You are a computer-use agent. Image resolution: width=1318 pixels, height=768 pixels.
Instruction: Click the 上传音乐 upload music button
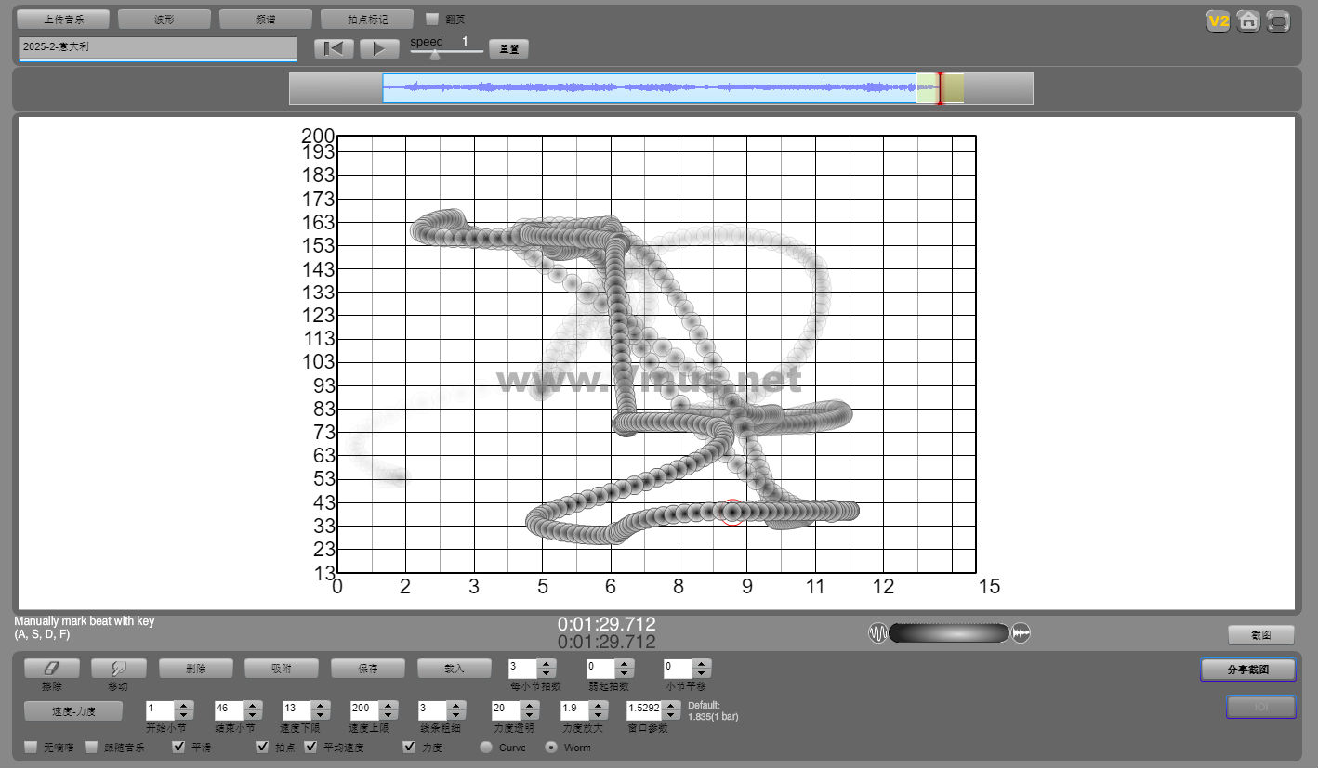[64, 19]
